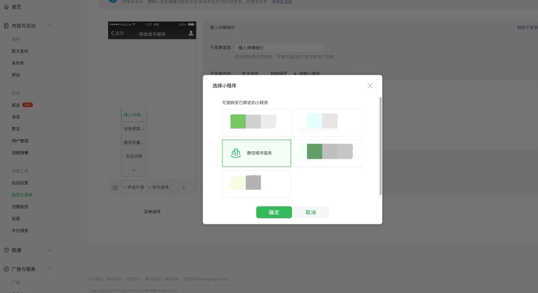Open 话题标签 in the sidebar

tap(20, 206)
